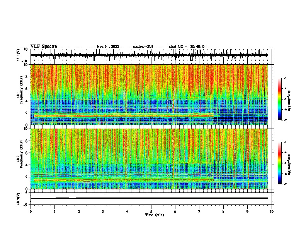
Task: Click the "9" tick label on time axis
Action: coord(247,211)
